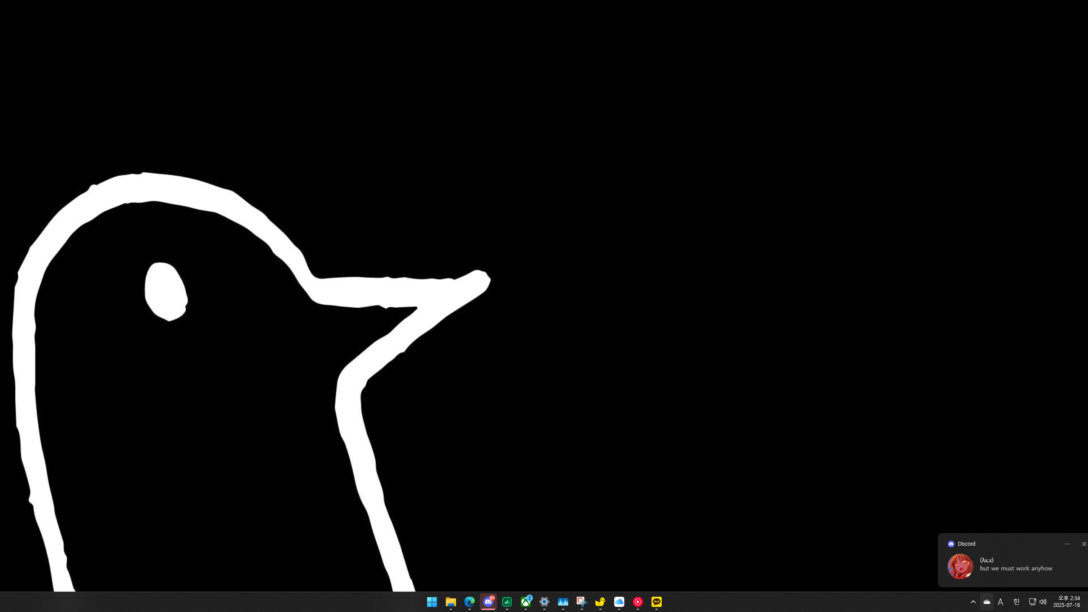Toggle the Korean 한 input language indicator
1088x612 pixels.
click(x=1016, y=602)
